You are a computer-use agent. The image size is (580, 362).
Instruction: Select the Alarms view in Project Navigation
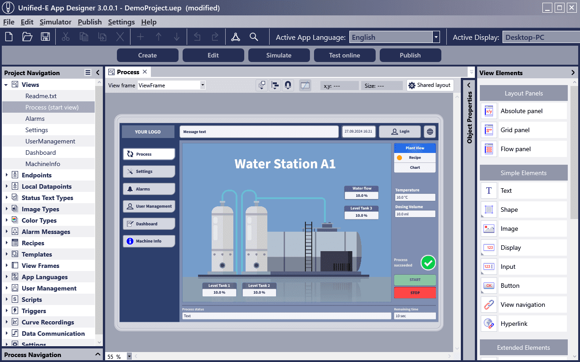[x=35, y=119]
